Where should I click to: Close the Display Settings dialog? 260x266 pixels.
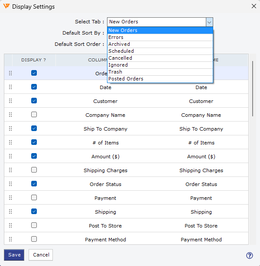point(253,6)
